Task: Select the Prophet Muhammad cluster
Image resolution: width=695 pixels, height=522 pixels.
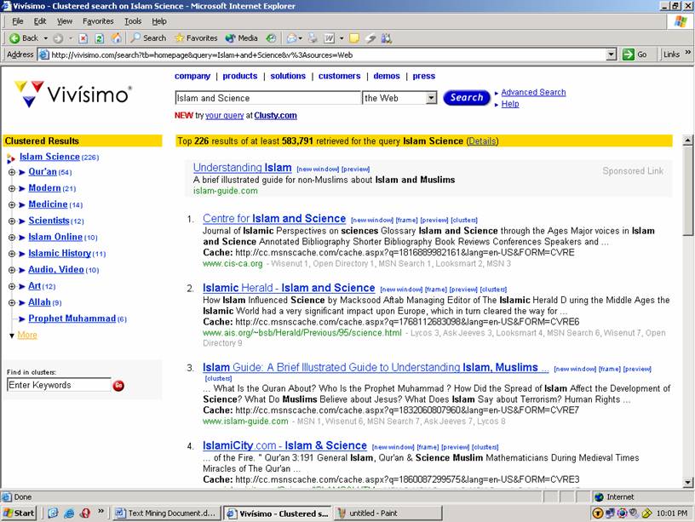Action: click(72, 318)
